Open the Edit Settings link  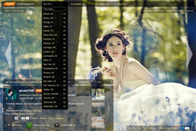158,11
